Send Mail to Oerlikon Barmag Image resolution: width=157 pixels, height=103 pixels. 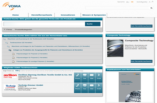[x=92, y=78]
